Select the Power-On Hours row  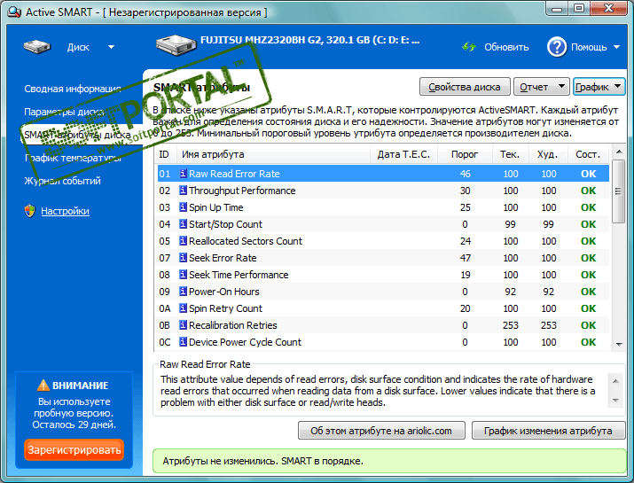pyautogui.click(x=383, y=292)
